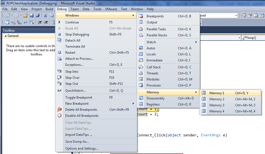
Task: Open the Windows submenu in Debug menu
Action: pyautogui.click(x=96, y=15)
